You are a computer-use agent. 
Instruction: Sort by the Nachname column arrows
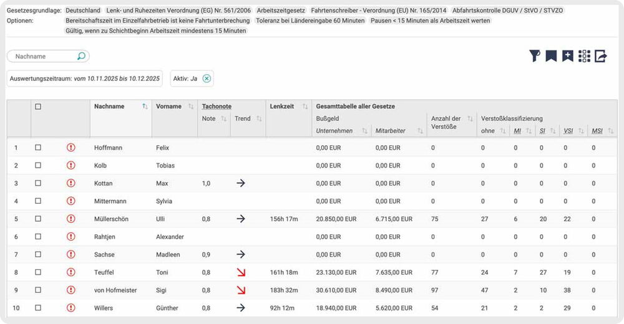tap(145, 107)
